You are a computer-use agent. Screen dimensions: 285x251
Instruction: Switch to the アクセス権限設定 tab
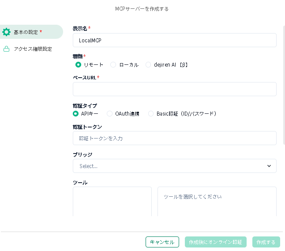click(x=33, y=49)
